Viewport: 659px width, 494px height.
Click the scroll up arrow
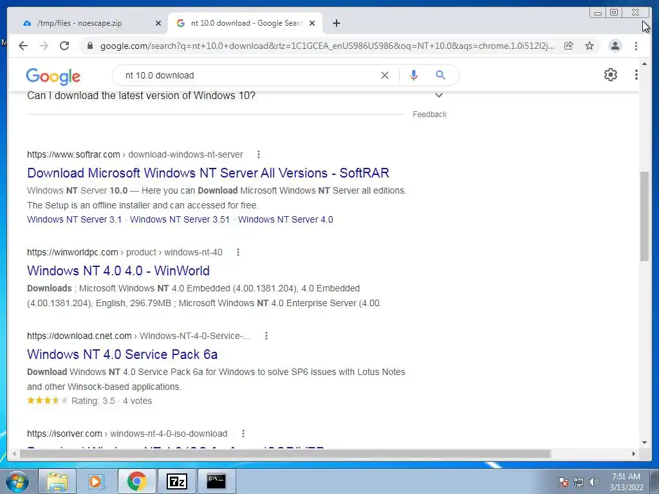click(644, 64)
